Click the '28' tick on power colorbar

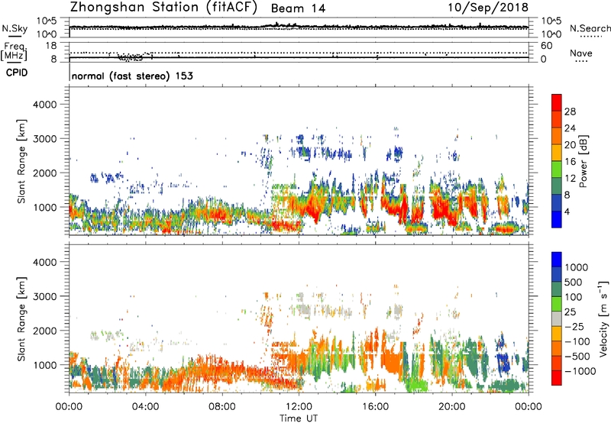pos(570,111)
